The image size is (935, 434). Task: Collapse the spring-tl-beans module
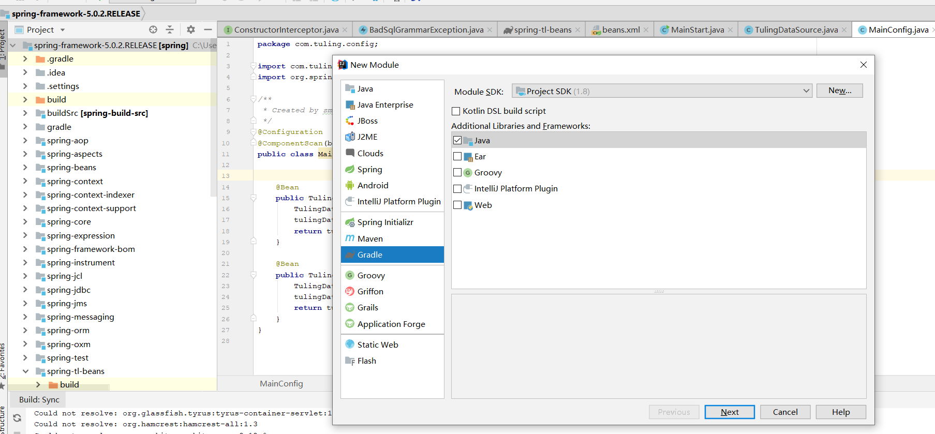click(x=25, y=371)
